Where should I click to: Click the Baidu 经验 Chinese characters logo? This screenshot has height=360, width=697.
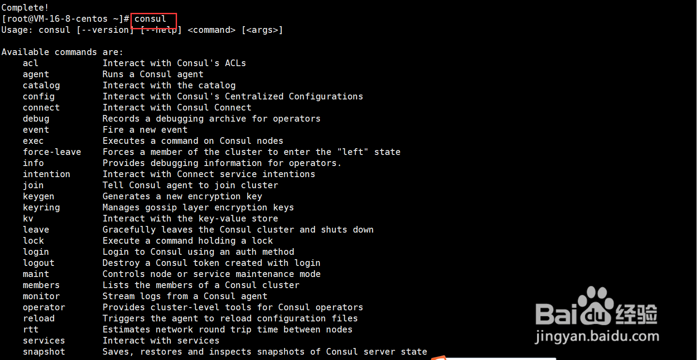point(636,314)
